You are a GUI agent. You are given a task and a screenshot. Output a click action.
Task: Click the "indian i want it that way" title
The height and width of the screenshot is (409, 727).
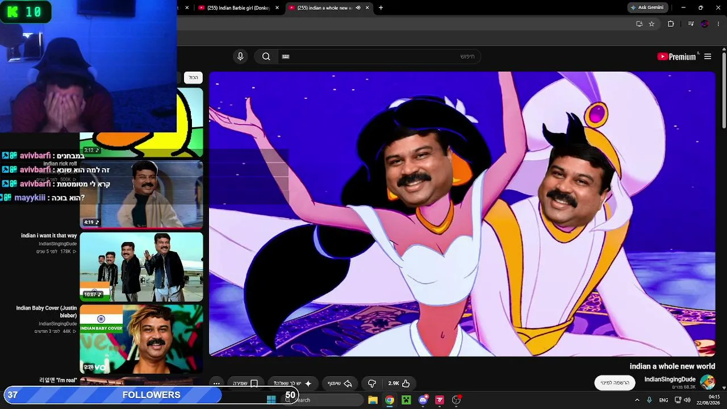(x=49, y=236)
